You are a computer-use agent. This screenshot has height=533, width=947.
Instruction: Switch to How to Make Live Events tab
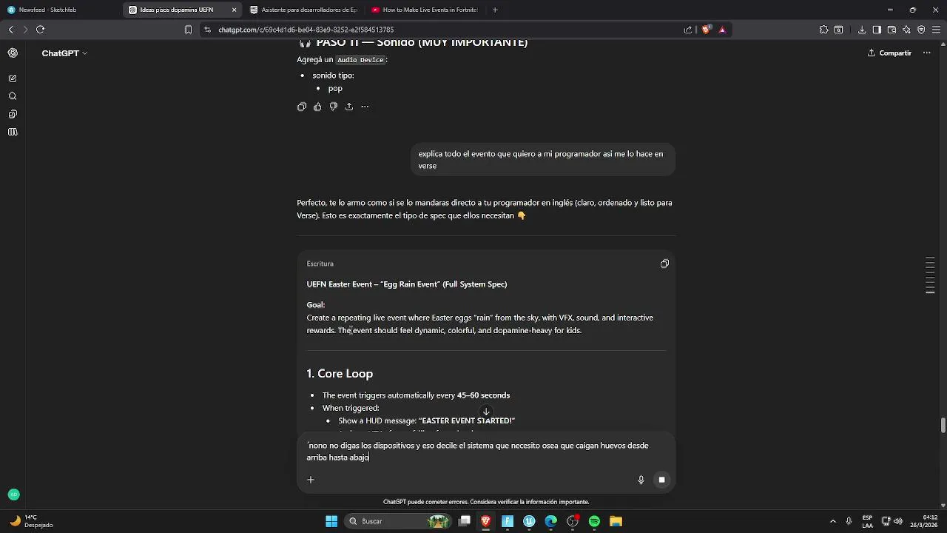pos(425,10)
